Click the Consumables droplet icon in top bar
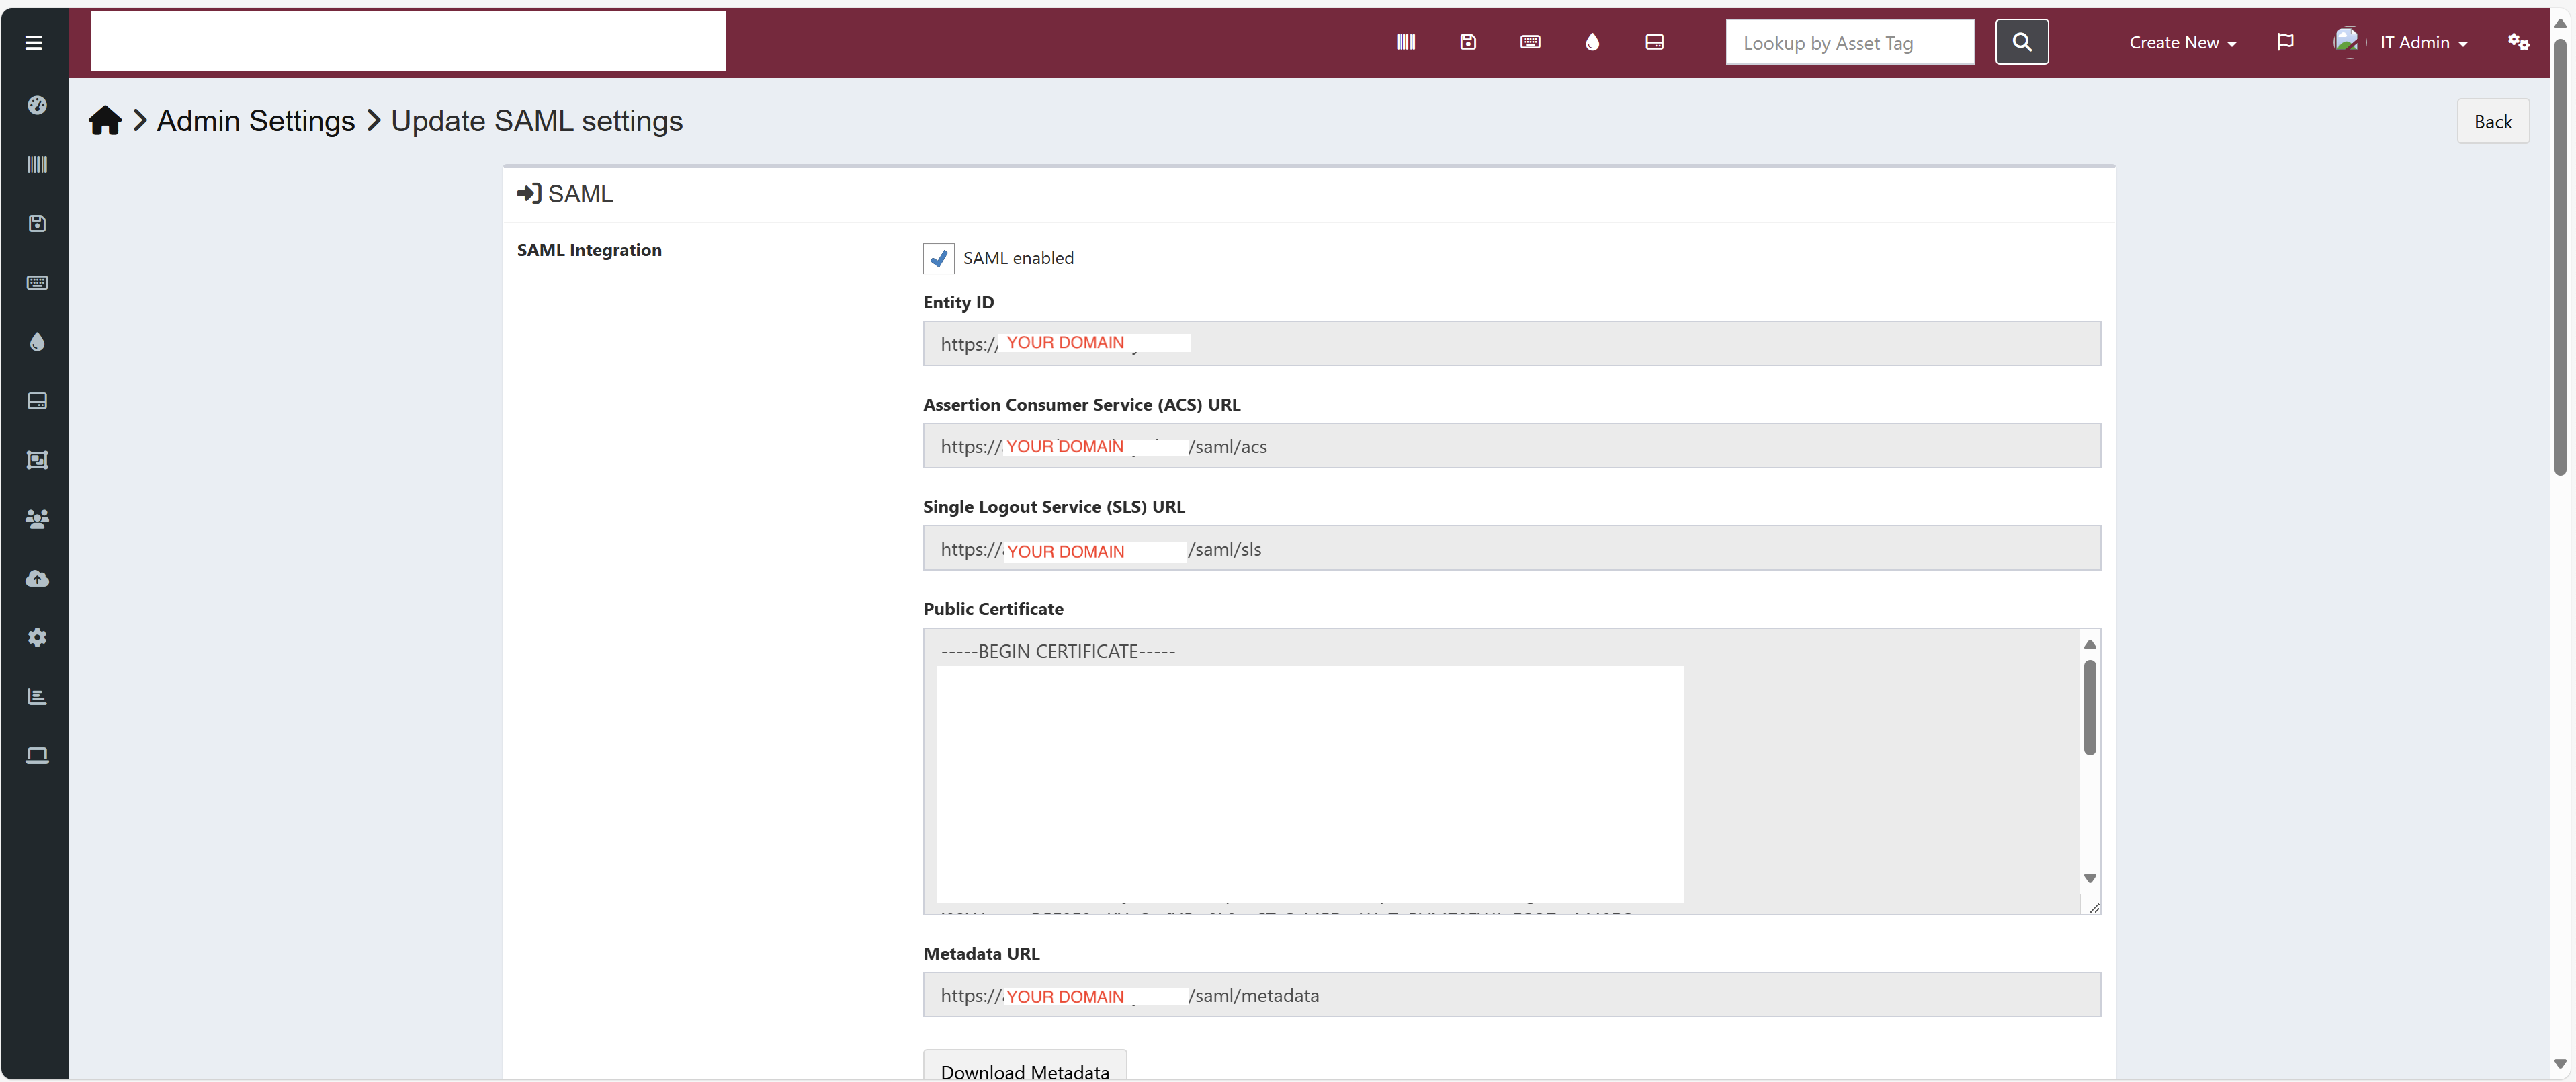The image size is (2576, 1082). (x=1592, y=42)
